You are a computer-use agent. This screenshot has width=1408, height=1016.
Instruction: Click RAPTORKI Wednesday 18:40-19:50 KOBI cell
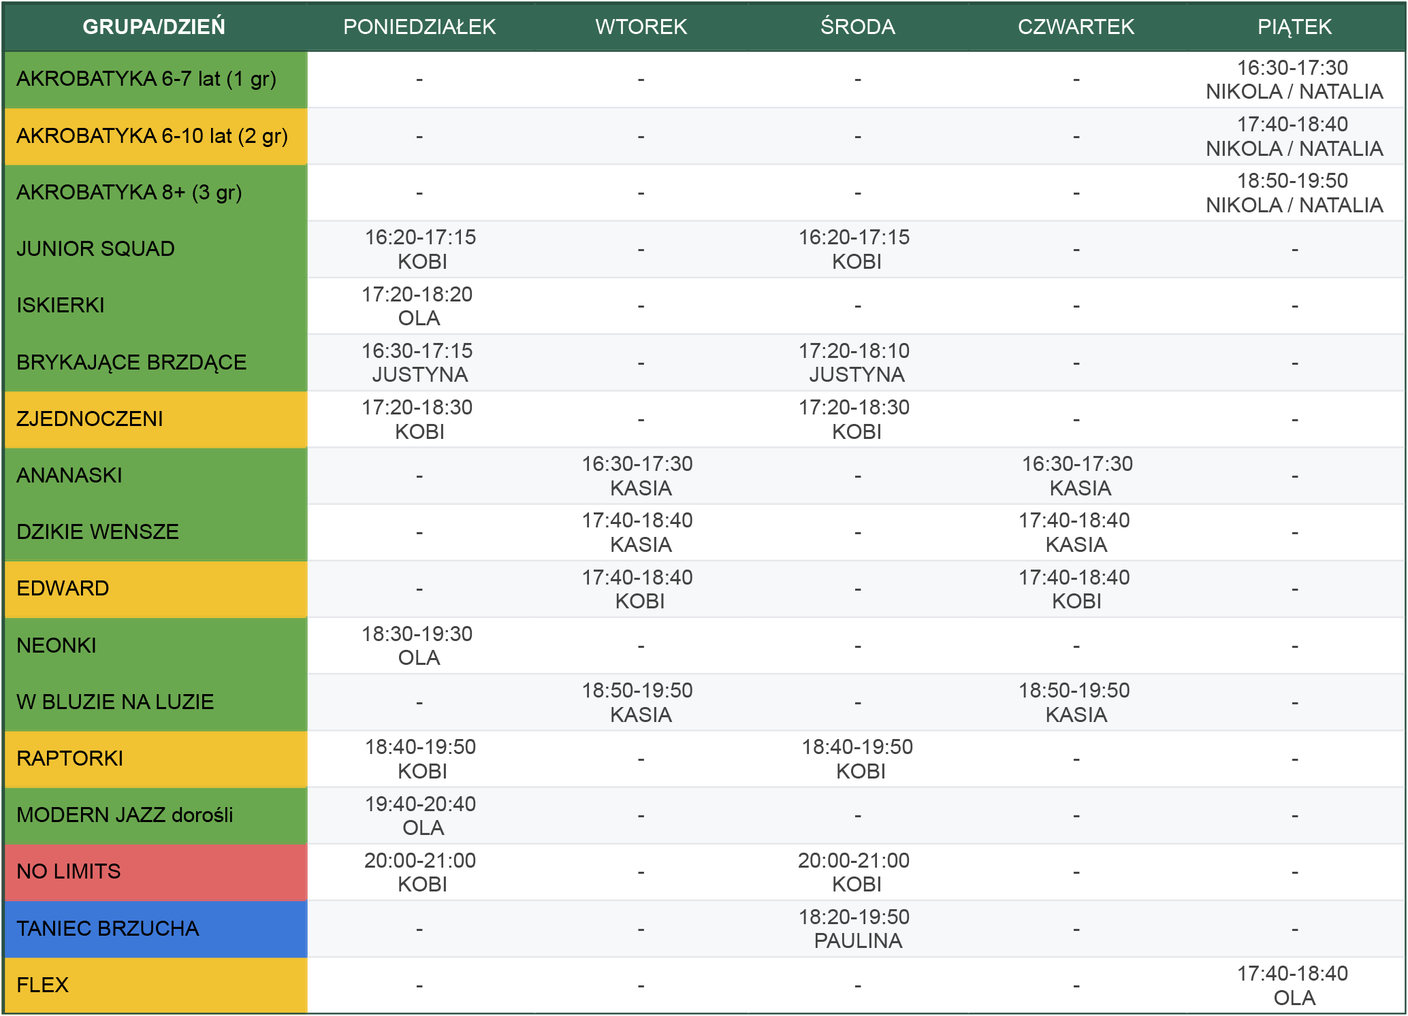(x=857, y=758)
